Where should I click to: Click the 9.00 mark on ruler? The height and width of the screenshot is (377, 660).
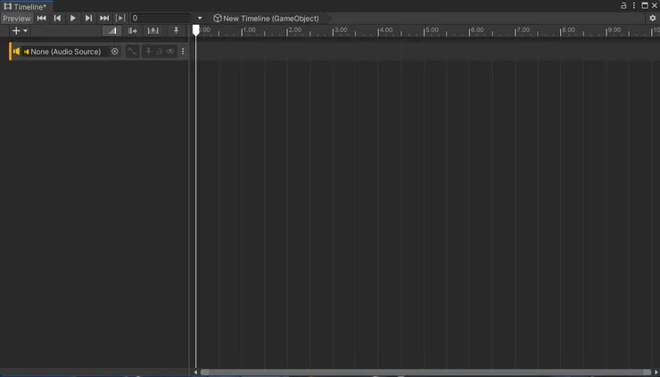pyautogui.click(x=615, y=30)
